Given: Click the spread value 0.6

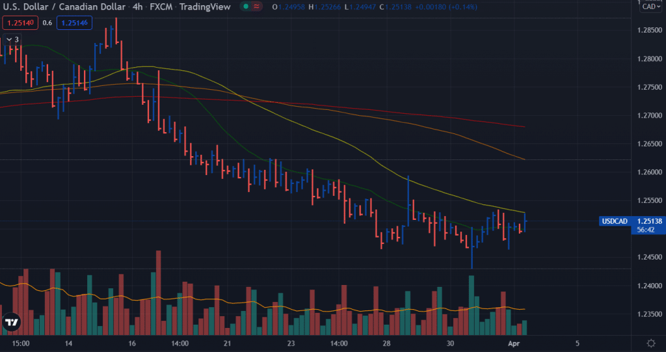Looking at the screenshot, I should pos(47,23).
